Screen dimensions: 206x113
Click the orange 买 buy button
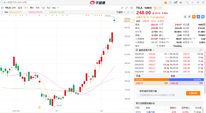click(x=194, y=17)
